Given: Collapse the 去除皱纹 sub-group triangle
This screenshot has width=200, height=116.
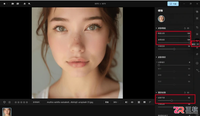Looking at the screenshot, I should (x=157, y=62).
